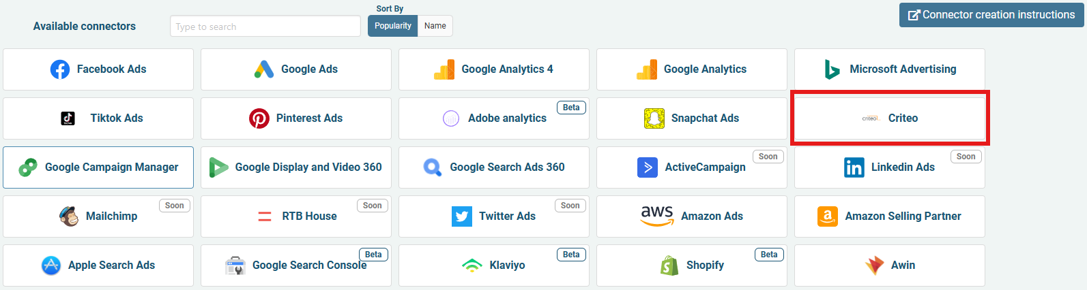This screenshot has height=290, width=1087.
Task: Click the Google Ads logo icon
Action: point(264,69)
